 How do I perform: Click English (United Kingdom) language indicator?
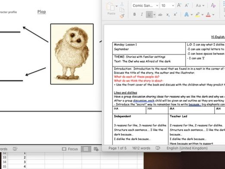pos(187,148)
